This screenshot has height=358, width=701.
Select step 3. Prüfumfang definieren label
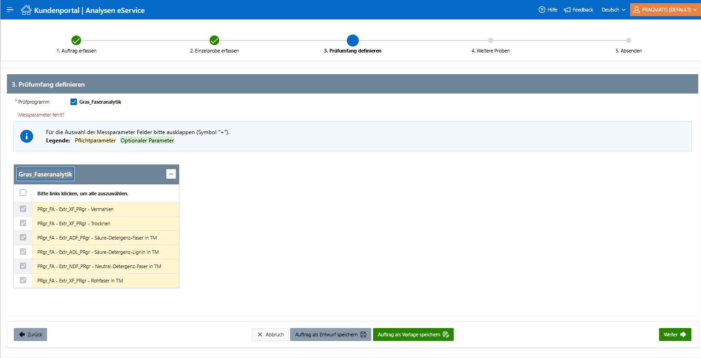[352, 51]
